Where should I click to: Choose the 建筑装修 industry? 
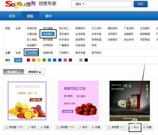112,28
